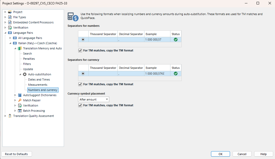Image resolution: width=275 pixels, height=159 pixels.
Task: Expand the Project tree node arrow
Action: coord(5,12)
